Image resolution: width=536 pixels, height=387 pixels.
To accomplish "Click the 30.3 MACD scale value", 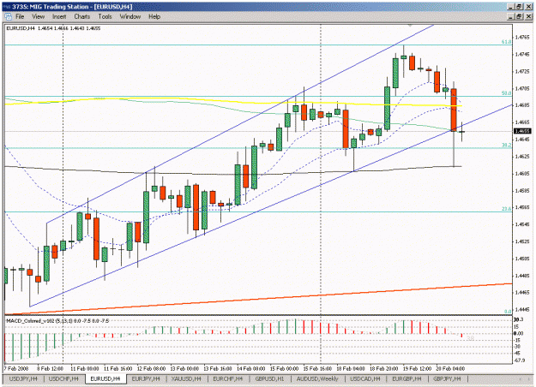I will (519, 319).
